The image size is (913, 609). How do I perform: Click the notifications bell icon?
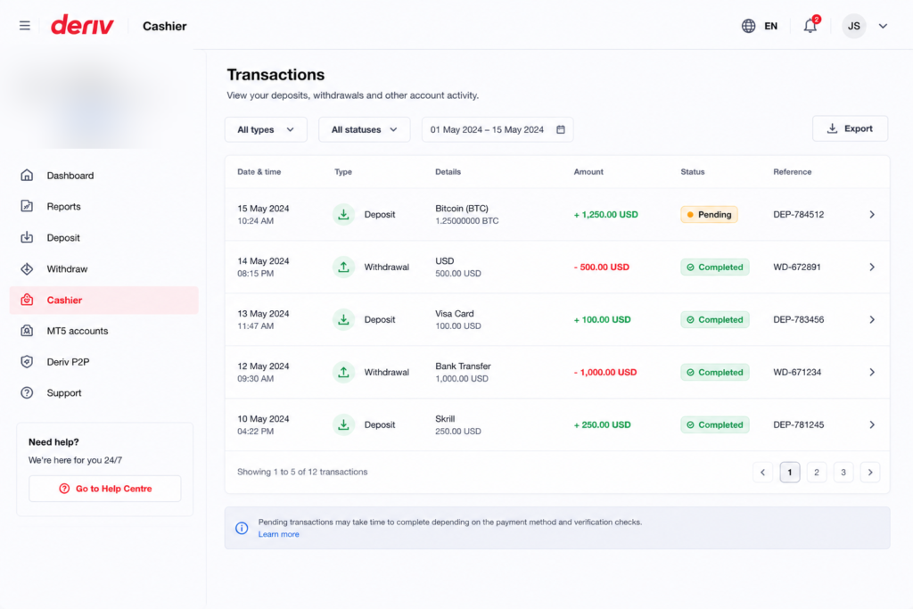[810, 26]
